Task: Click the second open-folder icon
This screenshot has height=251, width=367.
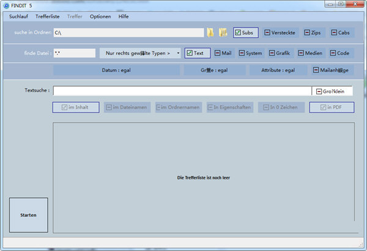Action: (x=223, y=32)
